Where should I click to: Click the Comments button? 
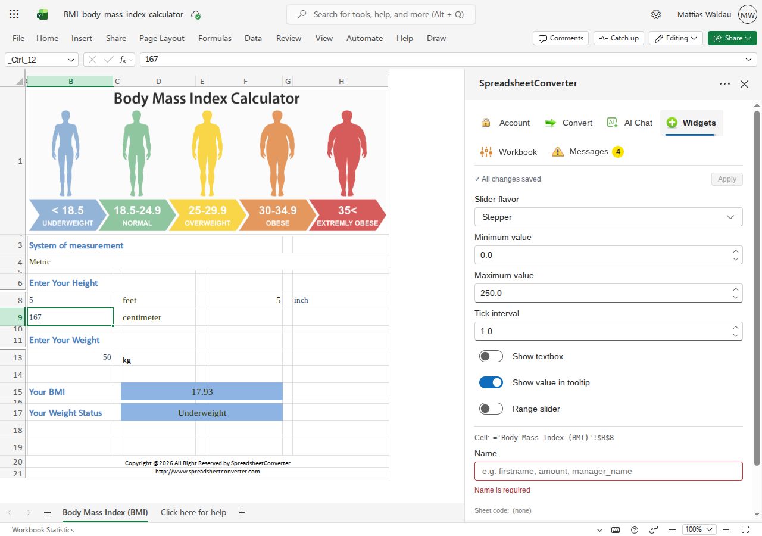tap(561, 38)
